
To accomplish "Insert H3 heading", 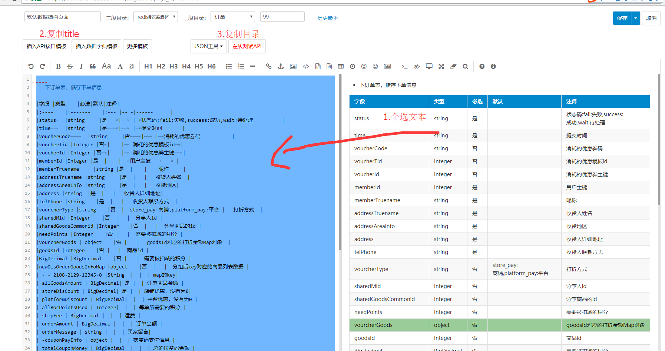I will pos(173,66).
